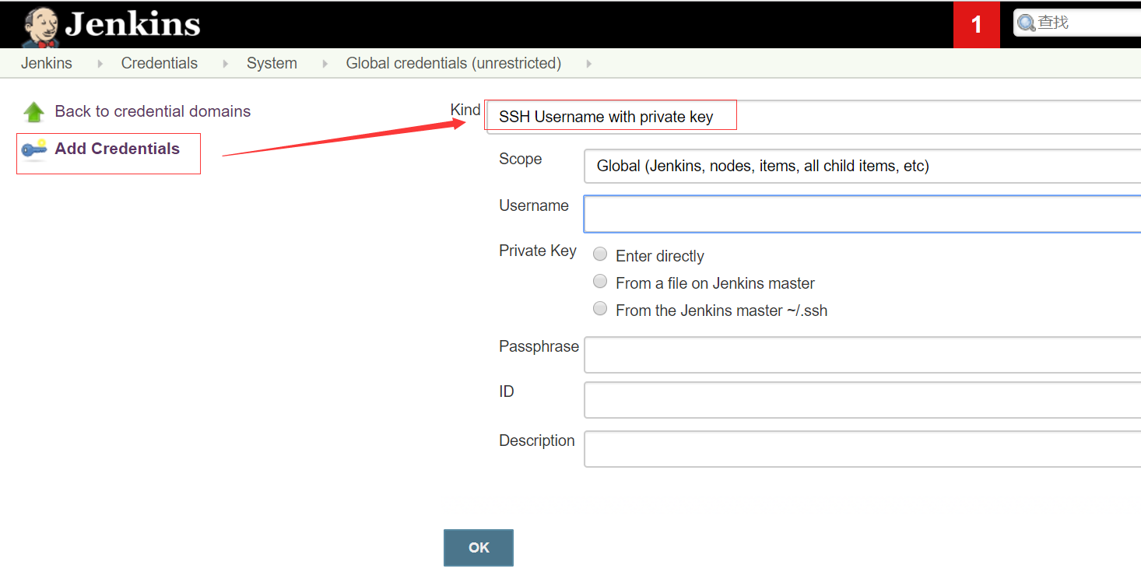The width and height of the screenshot is (1141, 586).
Task: Click inside the Passphrase field
Action: (x=778, y=355)
